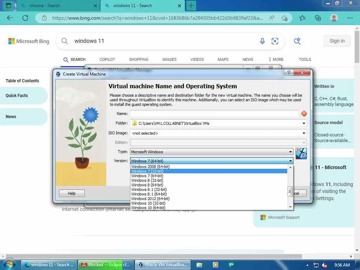Switch to the windows 11 - Search tab

142,6
